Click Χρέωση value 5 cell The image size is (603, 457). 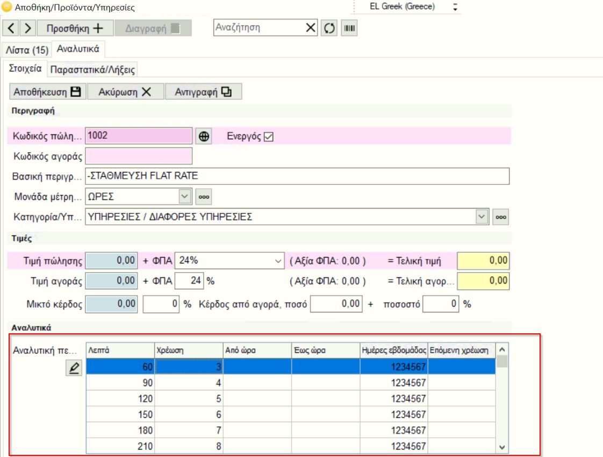tap(189, 398)
